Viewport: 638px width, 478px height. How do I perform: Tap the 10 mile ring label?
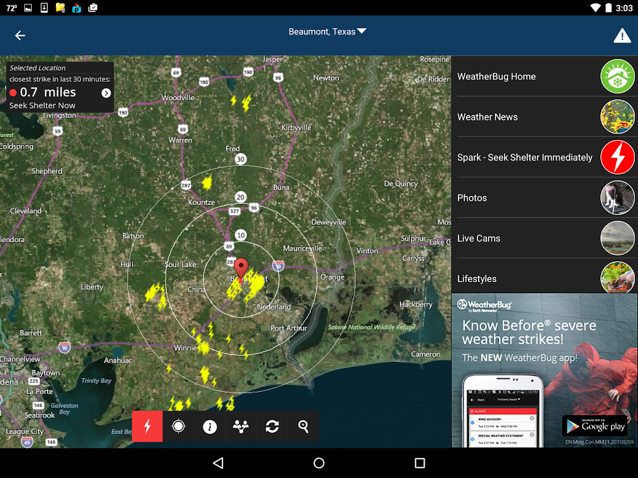pos(241,235)
